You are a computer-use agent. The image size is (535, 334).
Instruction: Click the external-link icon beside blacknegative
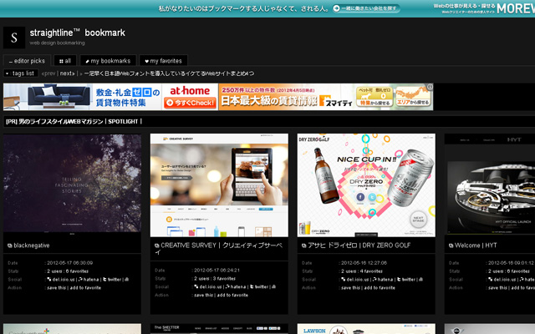[9, 245]
